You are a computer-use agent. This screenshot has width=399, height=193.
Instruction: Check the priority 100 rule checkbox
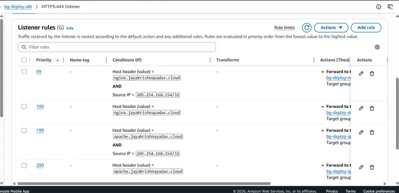[x=24, y=106]
